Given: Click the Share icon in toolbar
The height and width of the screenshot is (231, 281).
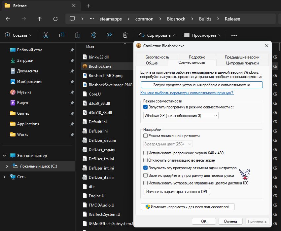Looking at the screenshot, I should 109,35.
